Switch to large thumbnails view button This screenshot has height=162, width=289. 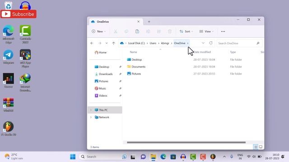[261, 147]
